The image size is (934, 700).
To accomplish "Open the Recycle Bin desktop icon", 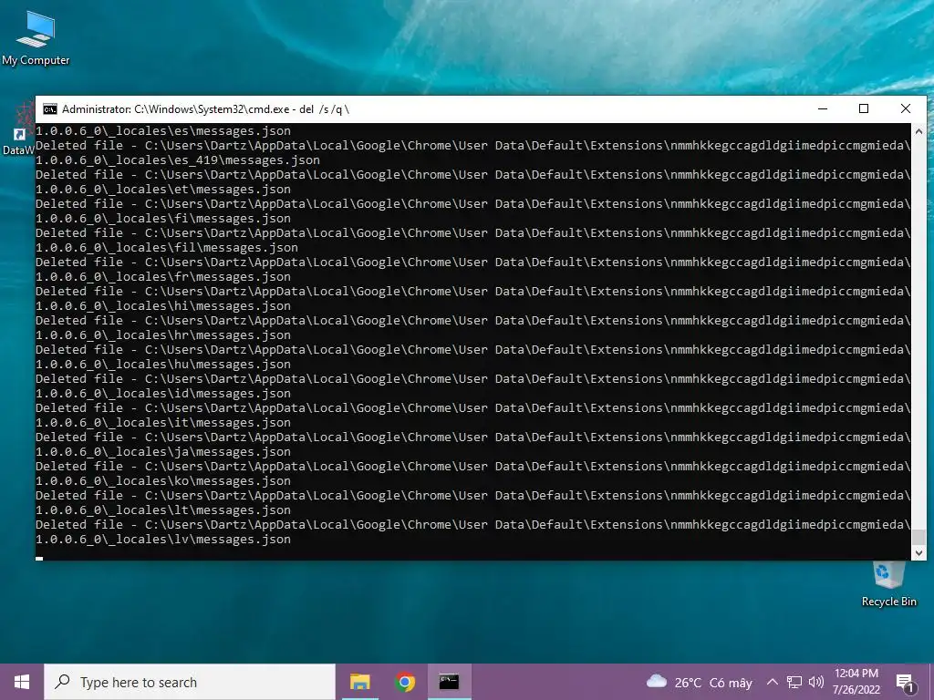I will (888, 584).
